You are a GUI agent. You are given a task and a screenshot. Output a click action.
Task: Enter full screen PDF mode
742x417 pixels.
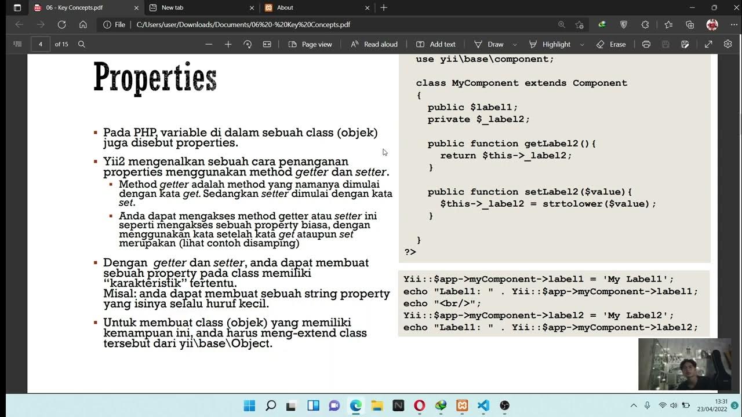click(708, 44)
